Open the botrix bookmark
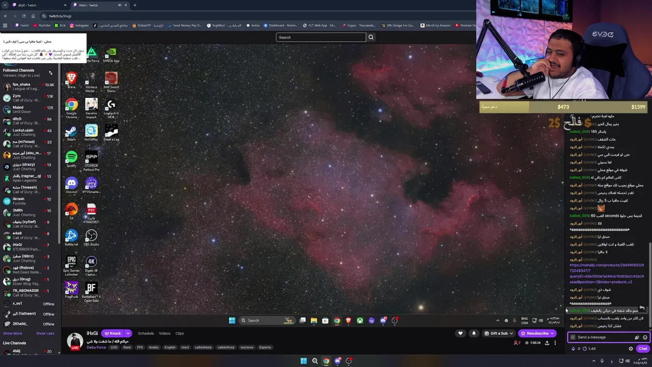This screenshot has width=652, height=367. [x=253, y=25]
